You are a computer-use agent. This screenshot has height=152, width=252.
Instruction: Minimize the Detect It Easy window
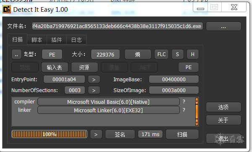click(x=200, y=8)
